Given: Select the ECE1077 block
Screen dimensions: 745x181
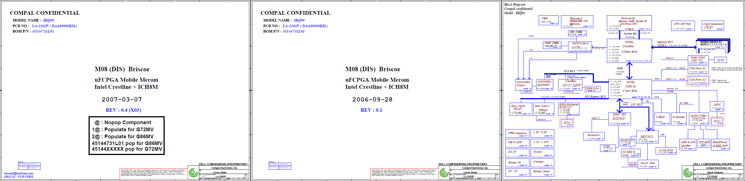Looking at the screenshot, I should coord(628,142).
